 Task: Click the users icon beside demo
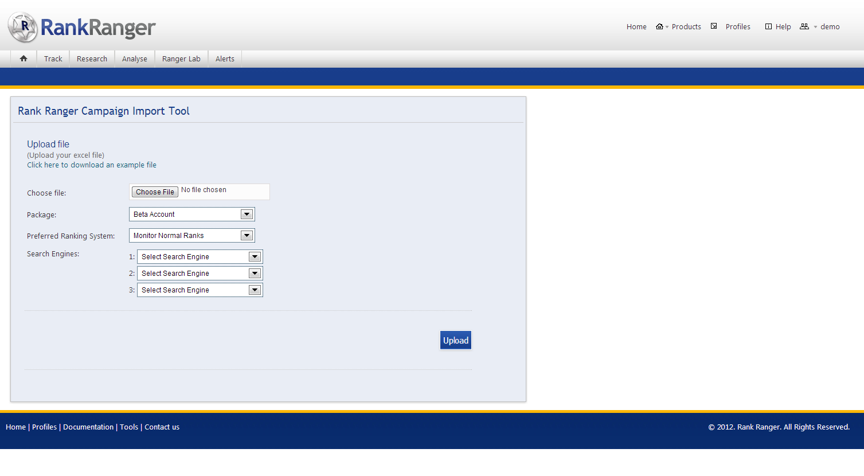(x=804, y=26)
